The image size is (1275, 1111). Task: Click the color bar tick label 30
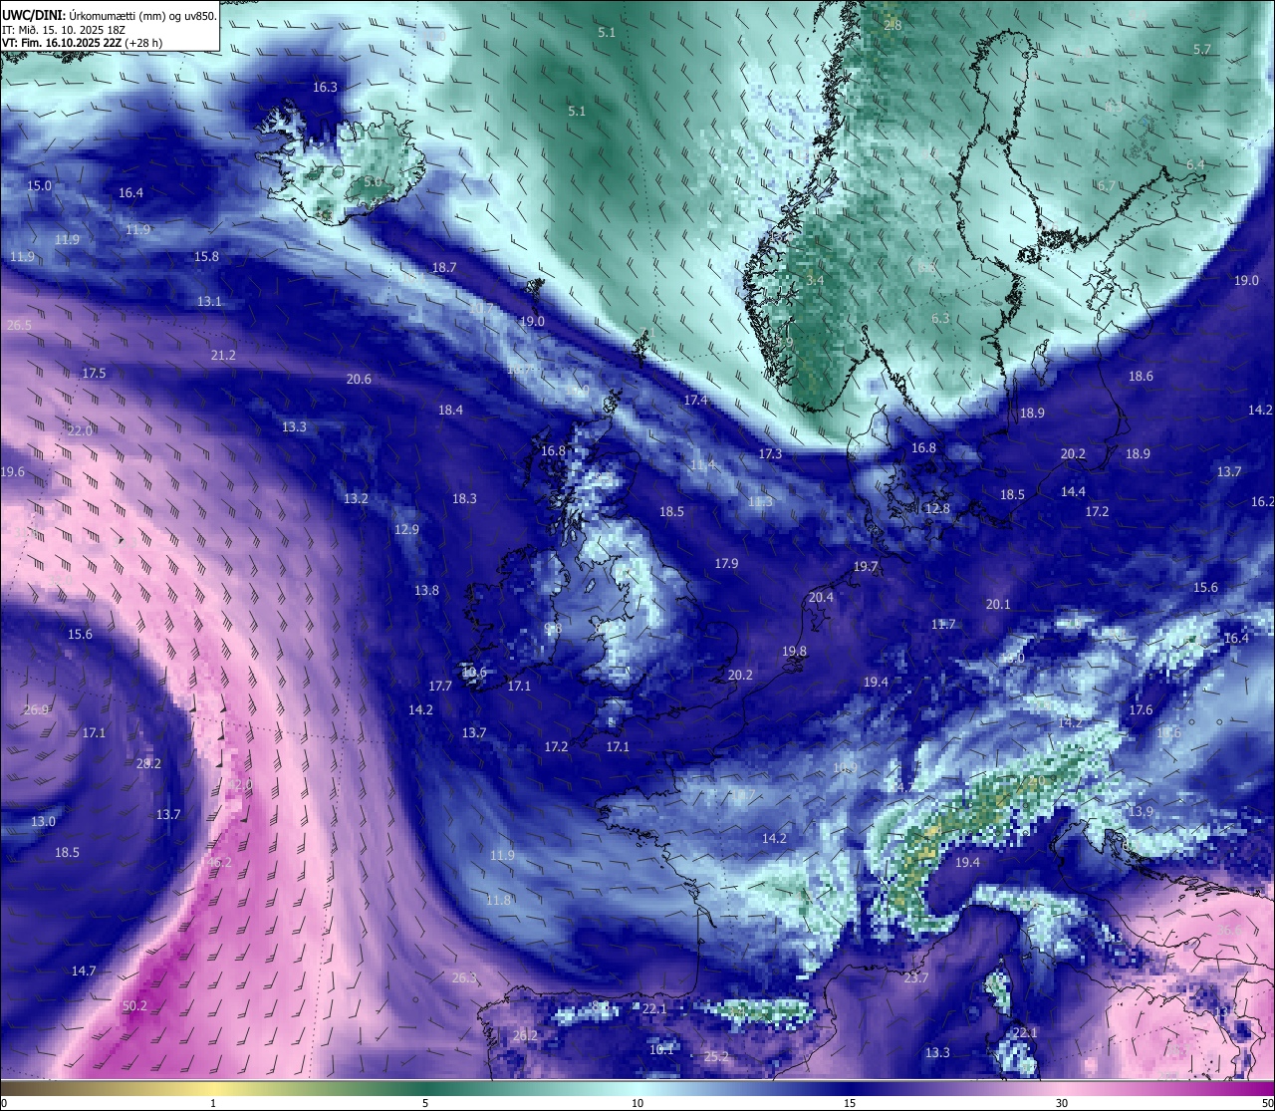pyautogui.click(x=1062, y=1103)
